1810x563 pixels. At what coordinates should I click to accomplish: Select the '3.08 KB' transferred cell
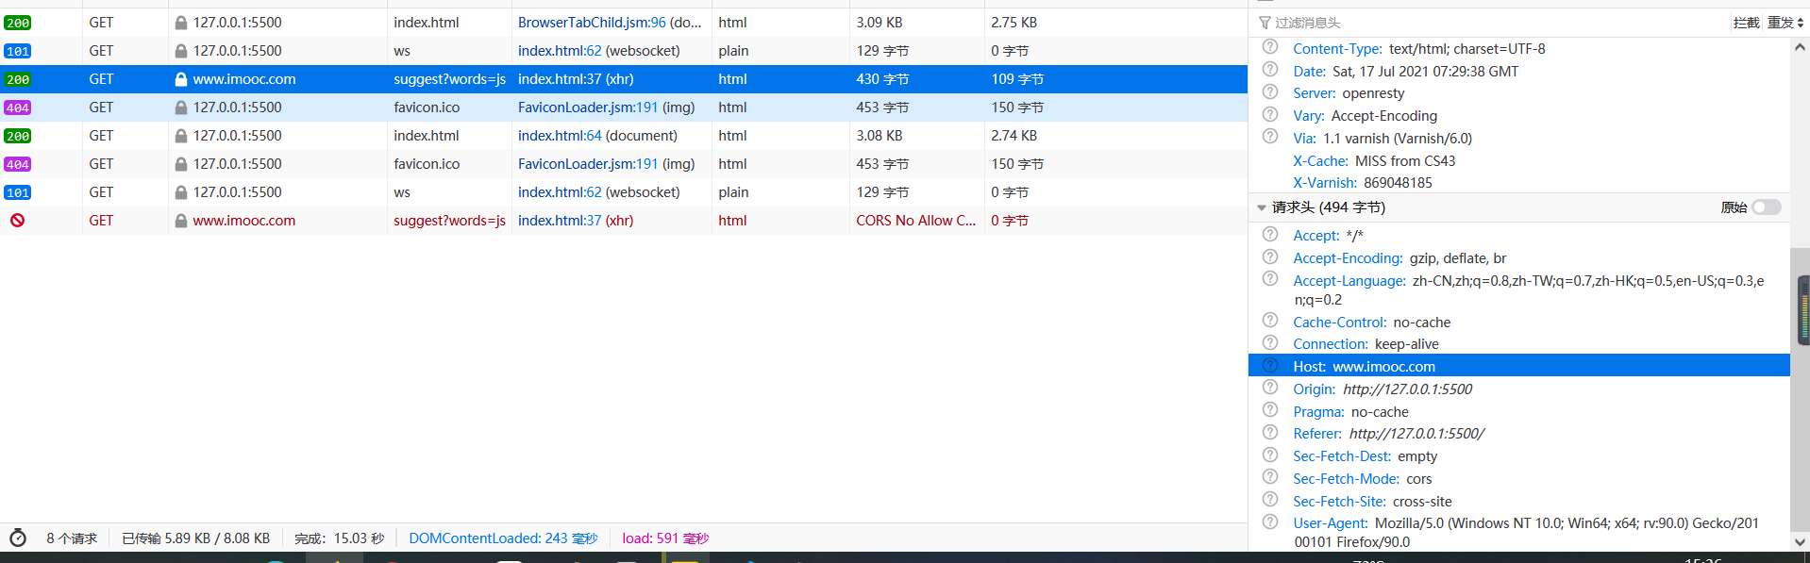pos(916,136)
